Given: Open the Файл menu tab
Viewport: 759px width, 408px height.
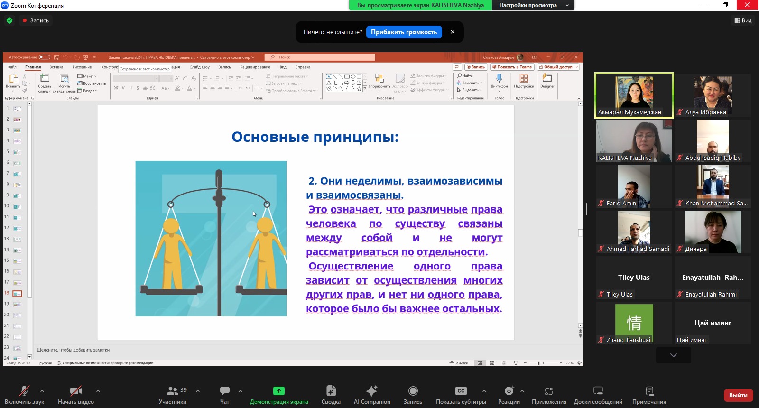Looking at the screenshot, I should point(12,67).
